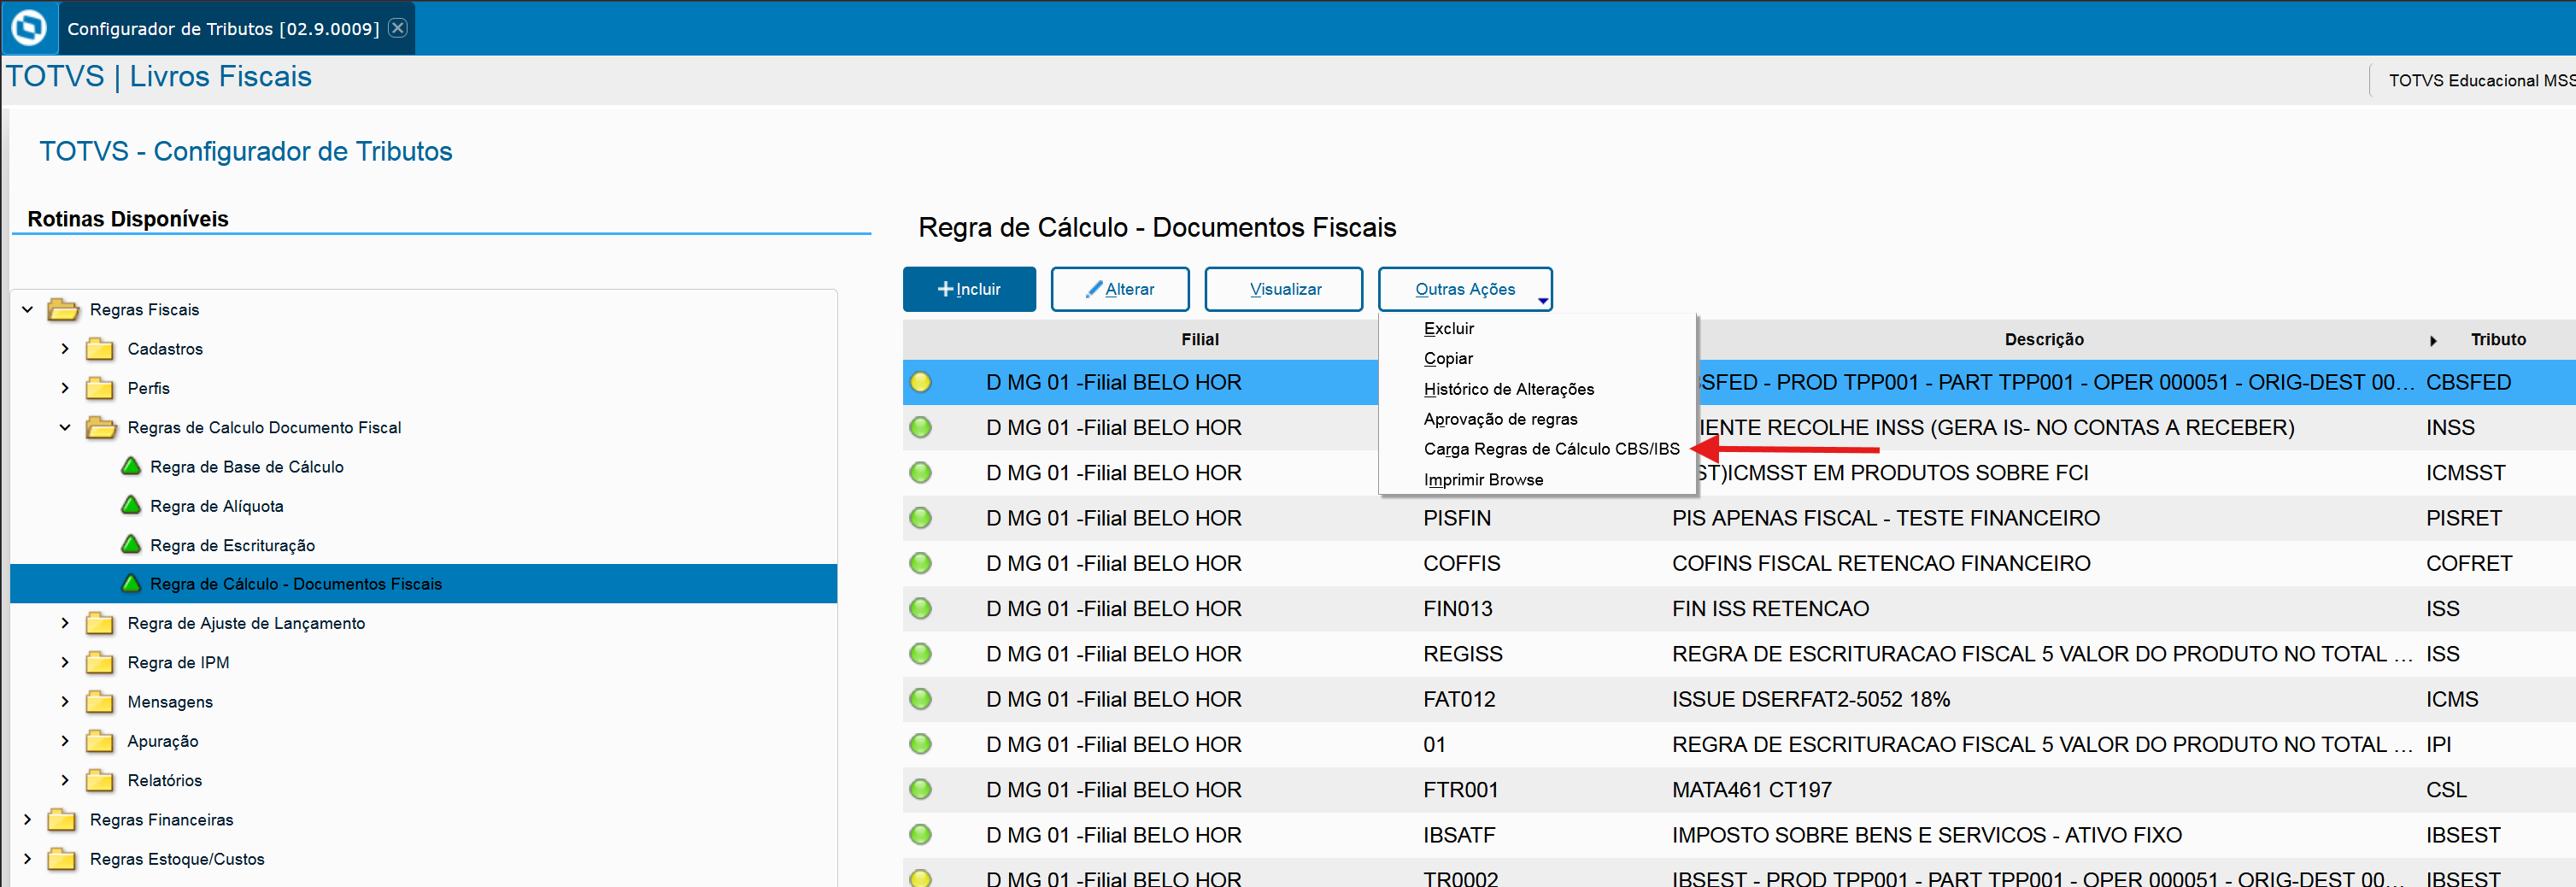This screenshot has width=2576, height=887.
Task: Click the green status dot on the FIN013 row
Action: point(920,609)
